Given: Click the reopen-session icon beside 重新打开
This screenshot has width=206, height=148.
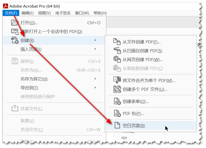Looking at the screenshot, I should tap(15, 32).
